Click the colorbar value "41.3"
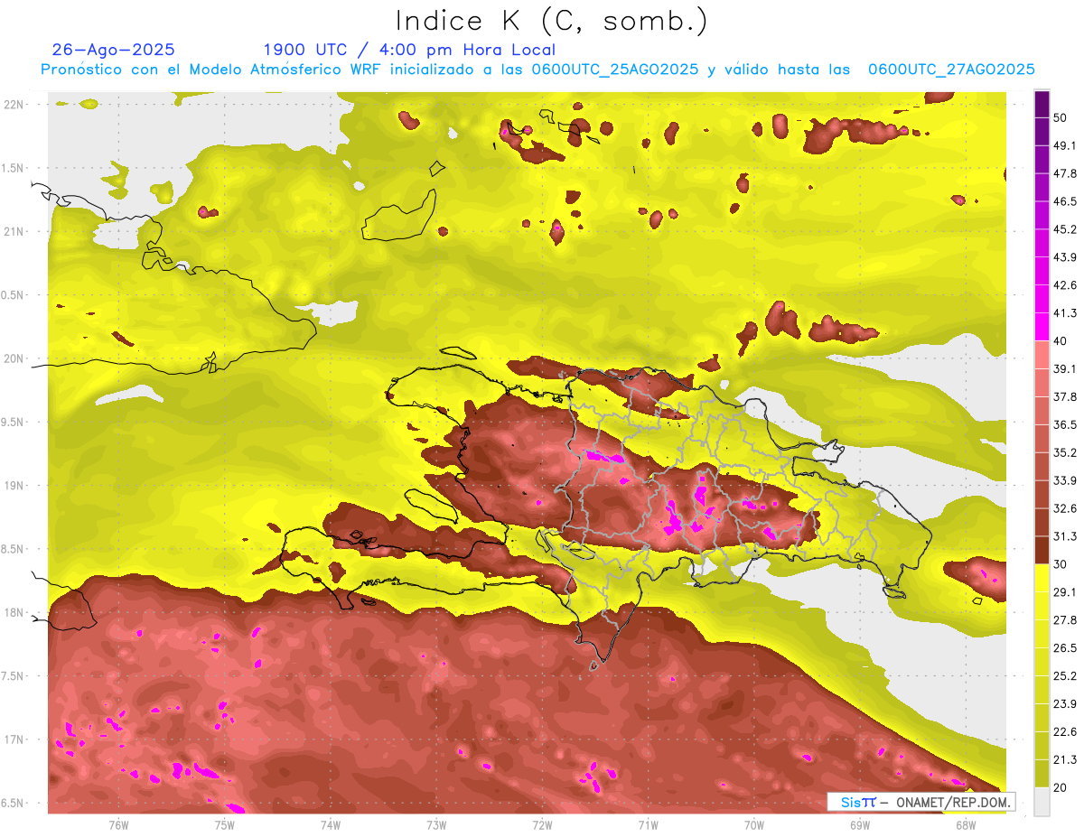The height and width of the screenshot is (837, 1084). click(x=1065, y=313)
